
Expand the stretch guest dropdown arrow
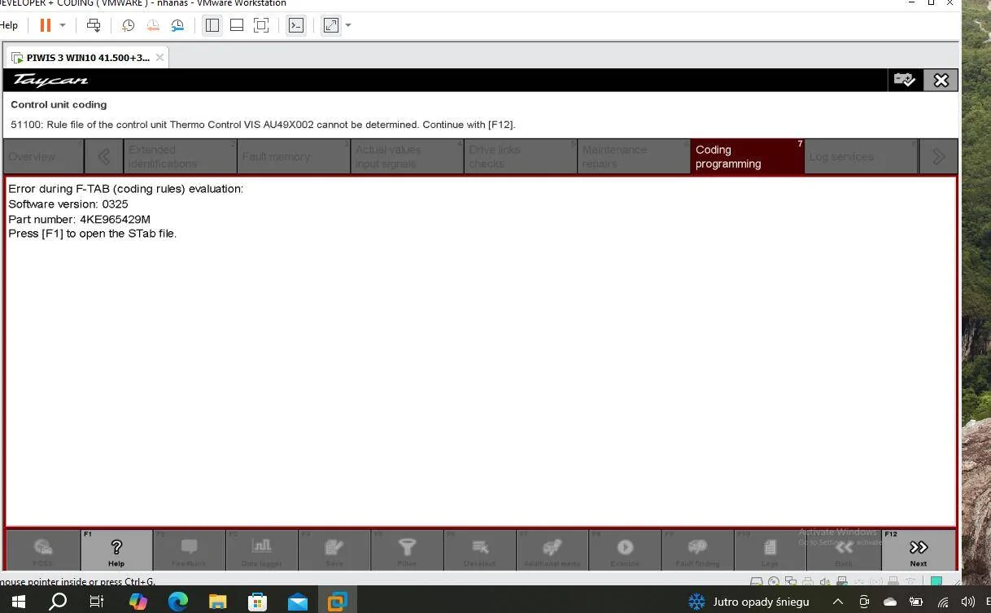[x=348, y=25]
